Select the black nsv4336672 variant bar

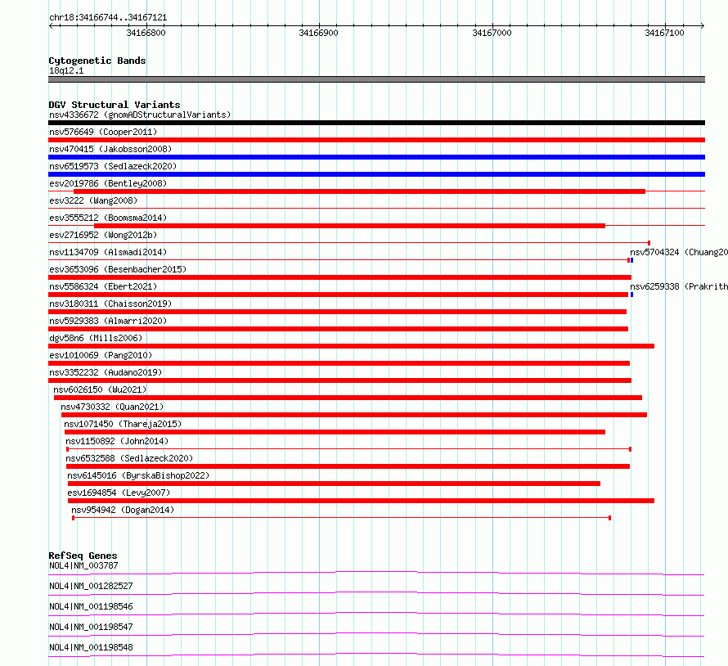pos(376,123)
